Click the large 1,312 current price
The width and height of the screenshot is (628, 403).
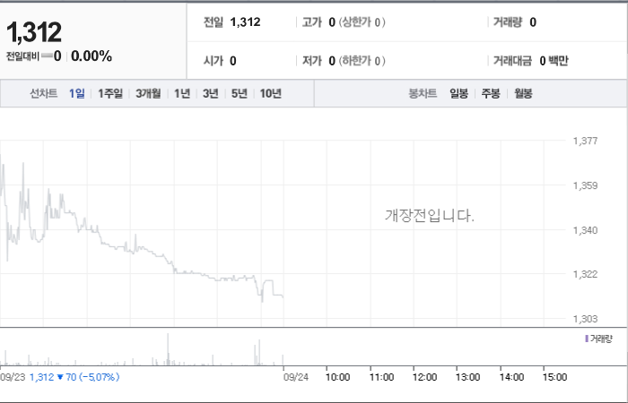pyautogui.click(x=34, y=32)
